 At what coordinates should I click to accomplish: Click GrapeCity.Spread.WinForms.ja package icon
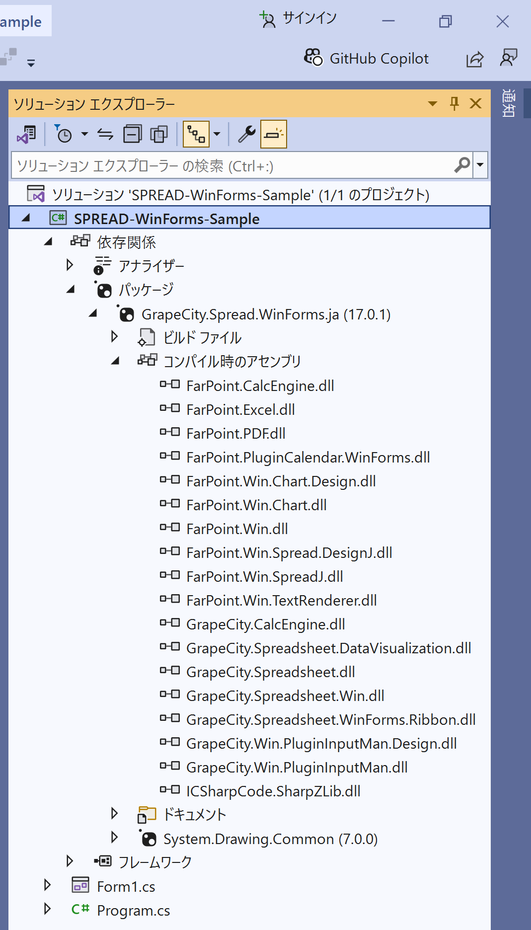(x=126, y=313)
